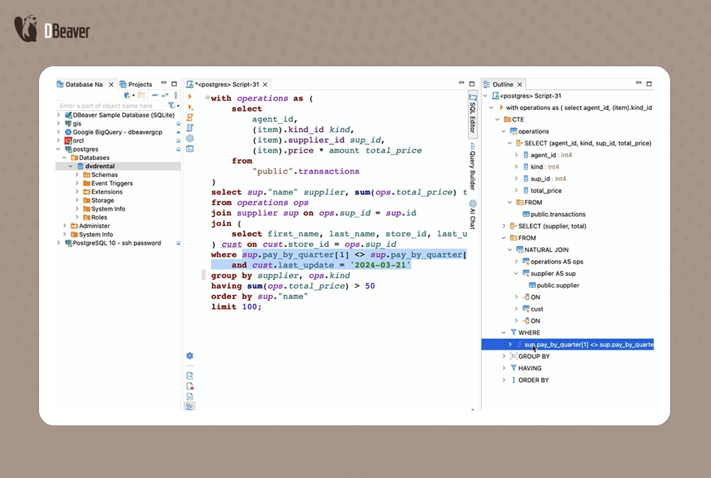Open the navigator filter funnel icon

pyautogui.click(x=172, y=106)
